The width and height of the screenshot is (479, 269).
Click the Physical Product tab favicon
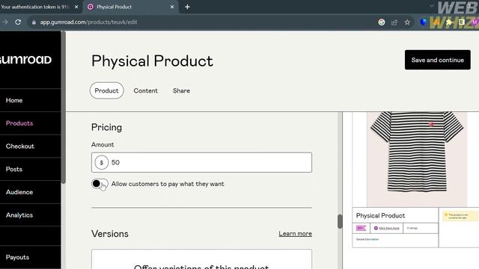pos(91,7)
